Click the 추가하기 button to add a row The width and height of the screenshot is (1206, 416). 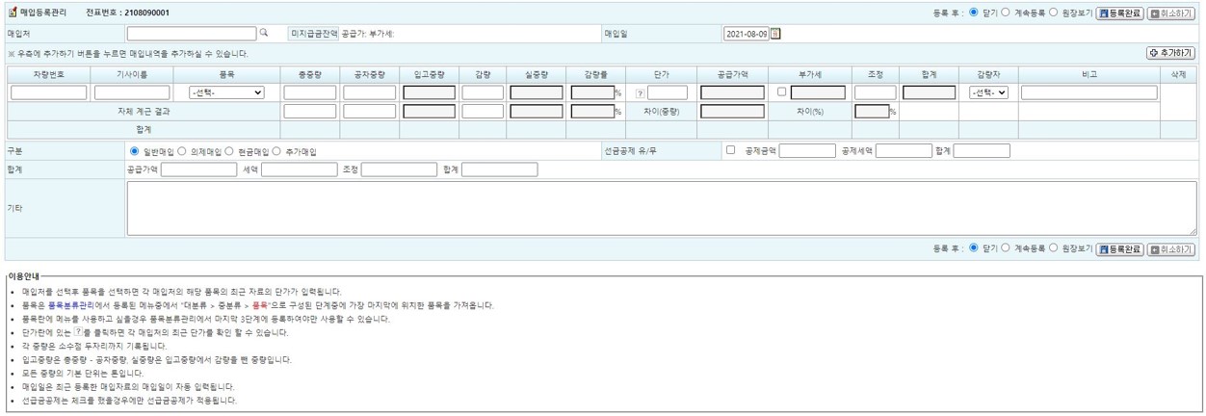(1171, 53)
